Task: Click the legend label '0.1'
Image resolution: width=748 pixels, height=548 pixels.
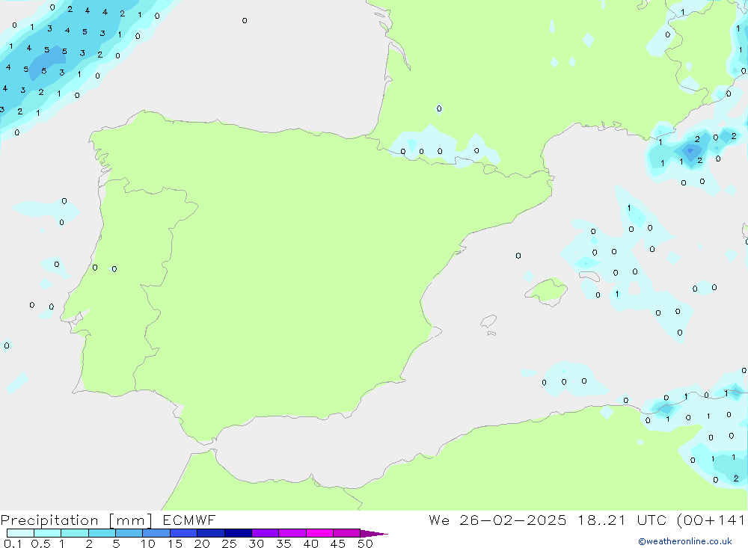Action: click(x=13, y=544)
